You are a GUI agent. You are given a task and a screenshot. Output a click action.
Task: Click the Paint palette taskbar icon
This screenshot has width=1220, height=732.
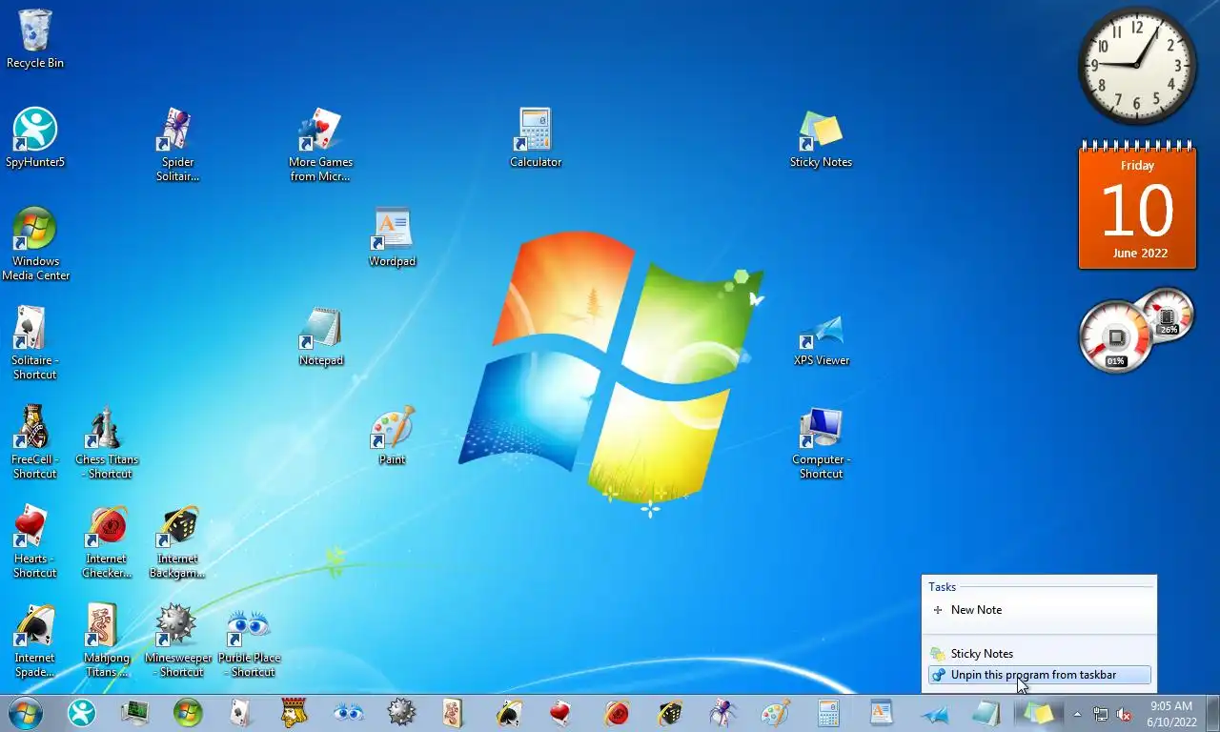775,712
